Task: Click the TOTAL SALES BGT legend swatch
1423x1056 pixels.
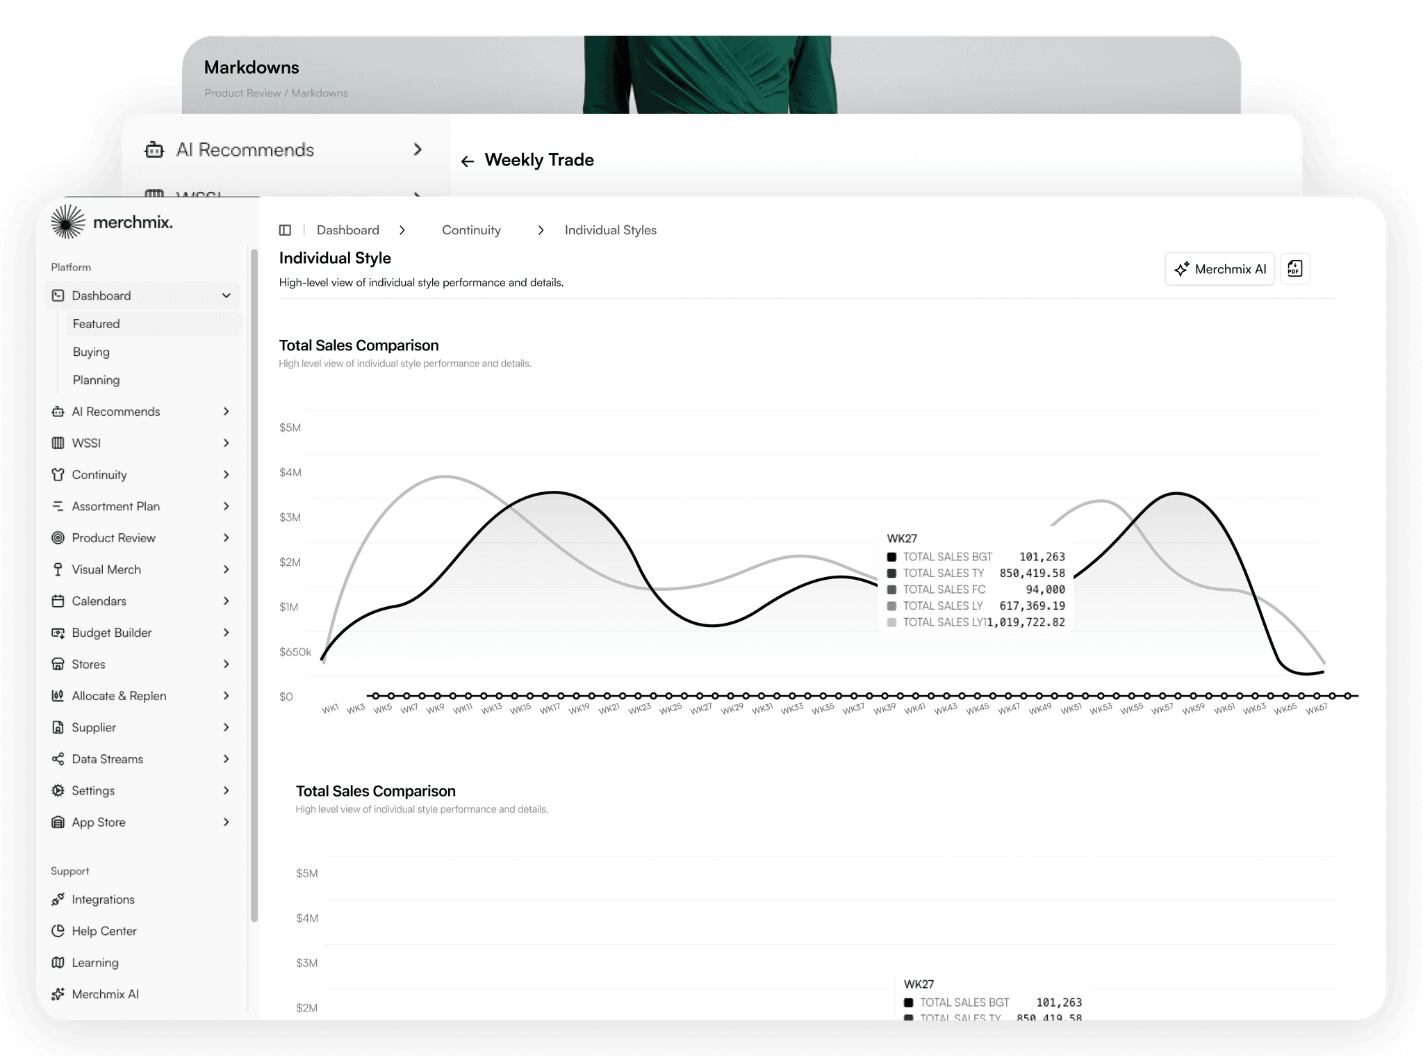Action: [891, 557]
